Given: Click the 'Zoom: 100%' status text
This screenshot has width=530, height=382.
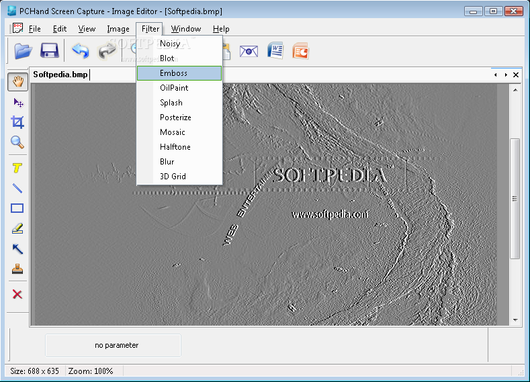Looking at the screenshot, I should click(x=91, y=371).
